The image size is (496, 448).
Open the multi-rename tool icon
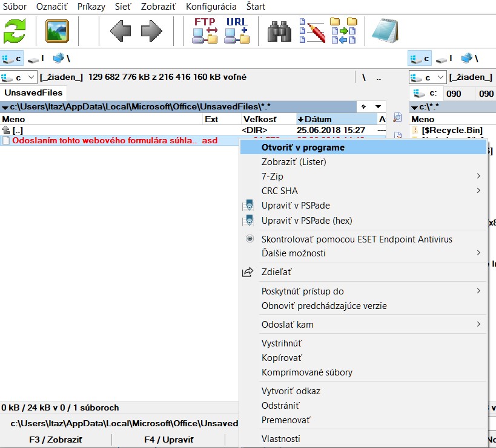click(312, 31)
